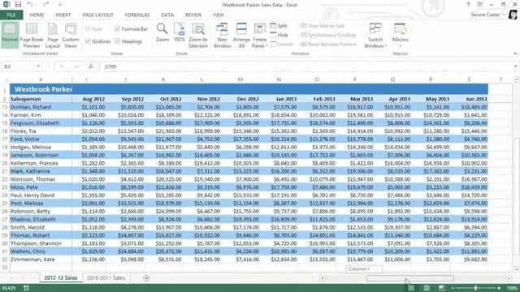Click zoom in plus in status bar
This screenshot has height=292, width=520.
tap(499, 288)
